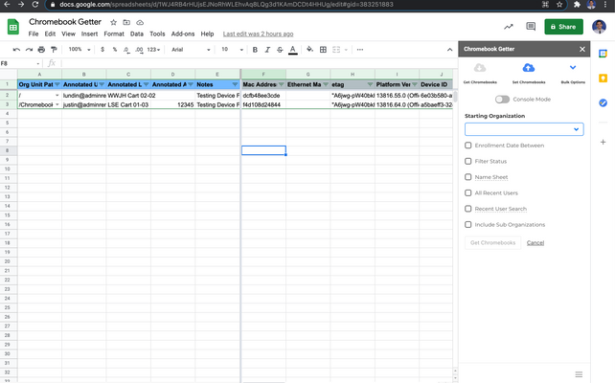Close the Chromebook Getter sidebar
The image size is (615, 383).
(582, 49)
